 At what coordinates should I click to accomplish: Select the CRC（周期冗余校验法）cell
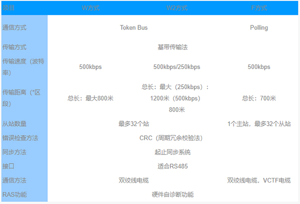(172, 138)
